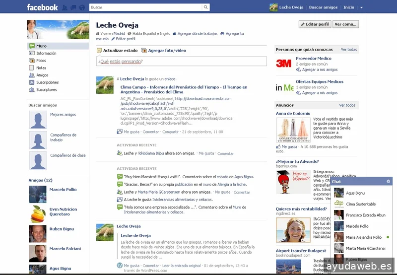Open the 'Ver como...' button

pos(345,24)
